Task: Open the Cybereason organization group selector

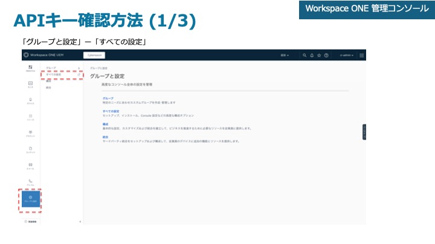Action: 94,55
